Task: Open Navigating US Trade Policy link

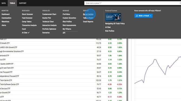Action: click(x=115, y=24)
